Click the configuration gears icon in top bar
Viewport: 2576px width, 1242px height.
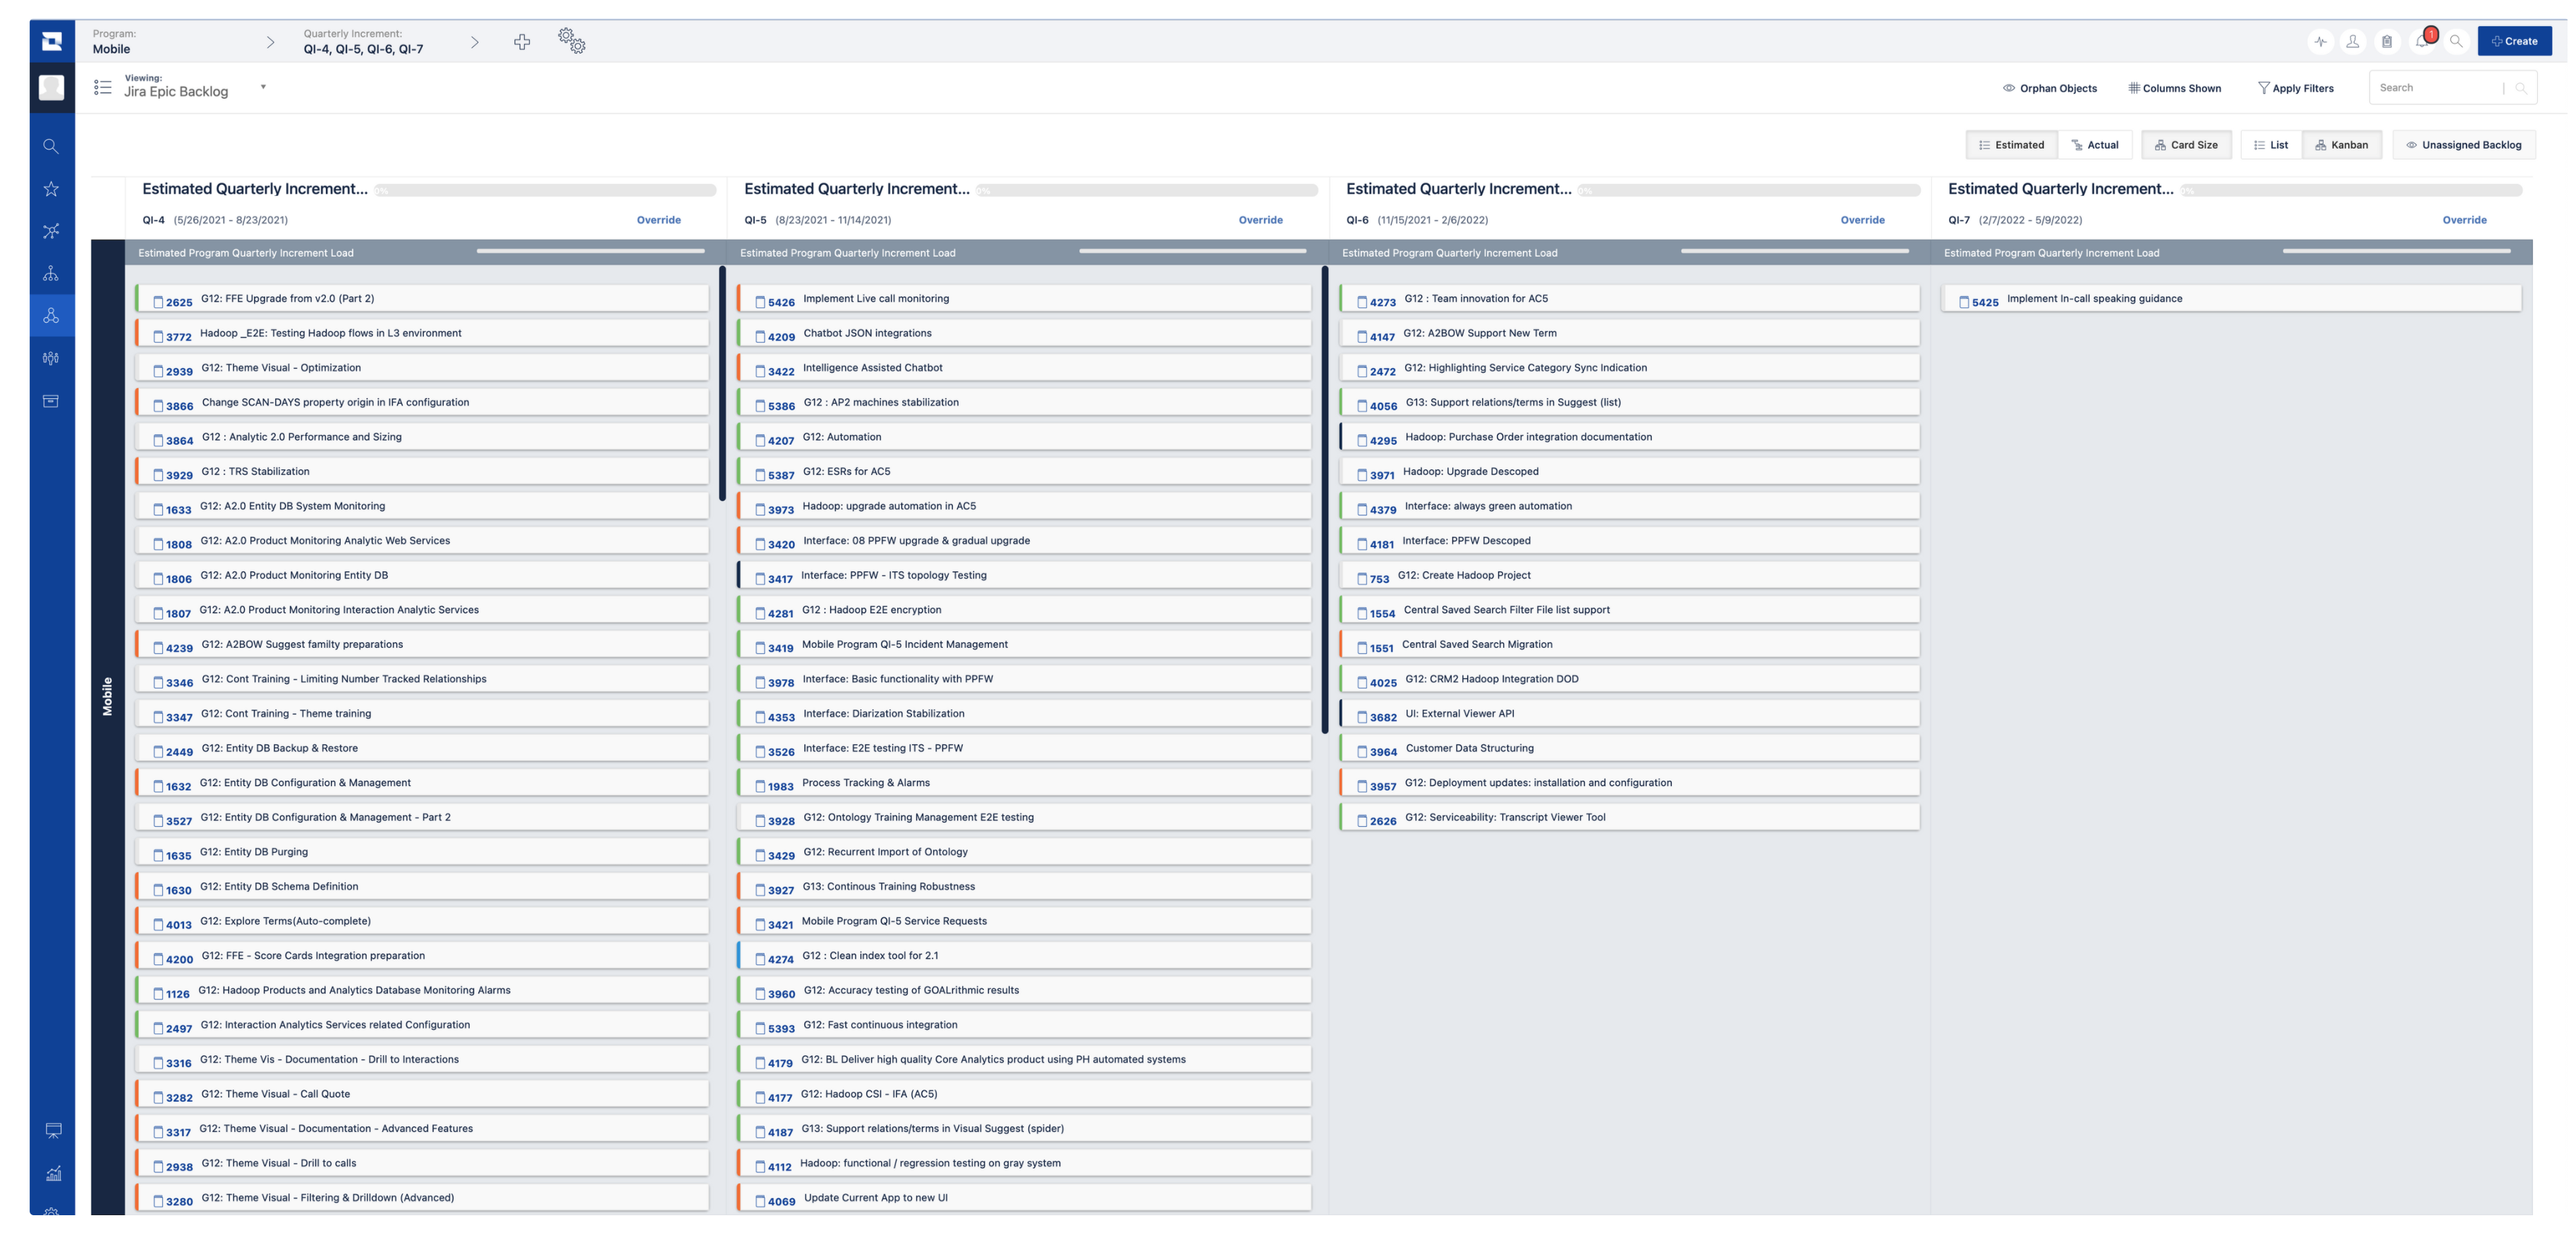pos(572,41)
